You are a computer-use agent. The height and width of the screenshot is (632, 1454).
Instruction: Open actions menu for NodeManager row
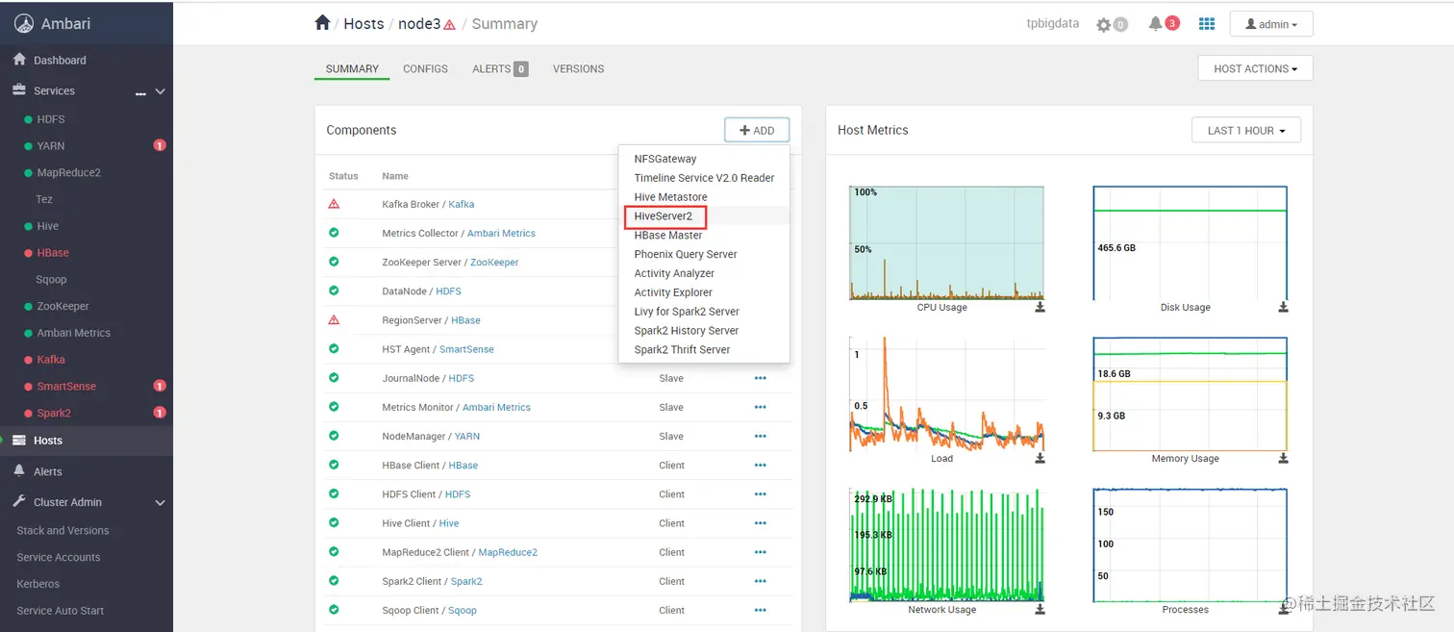(761, 436)
